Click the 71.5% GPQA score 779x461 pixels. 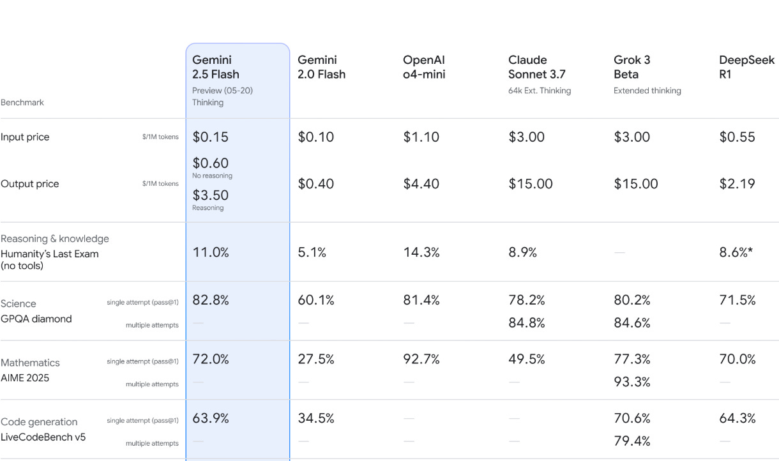pos(737,300)
